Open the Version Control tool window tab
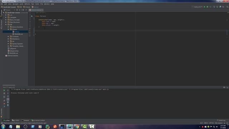 (x=38, y=120)
